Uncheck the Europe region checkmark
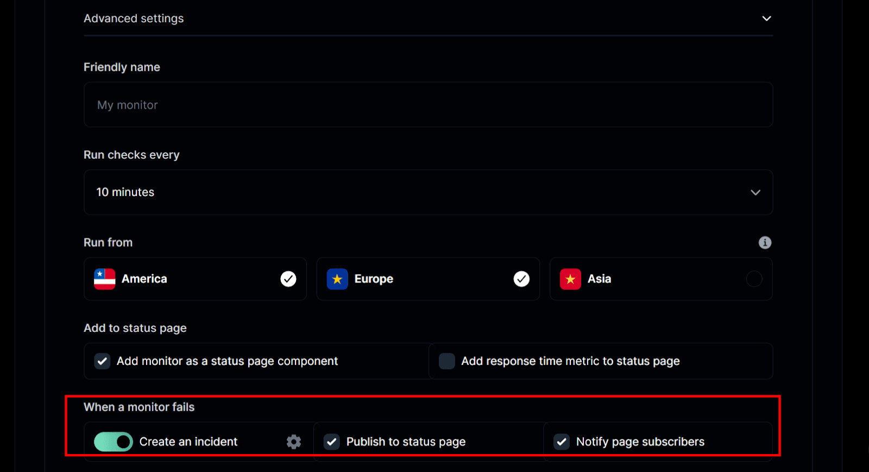Viewport: 869px width, 472px height. 521,279
